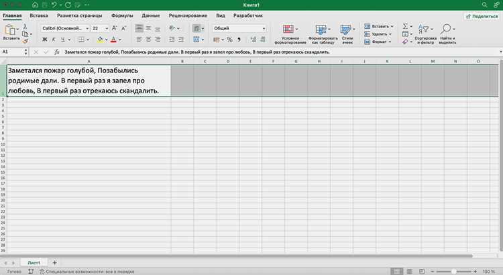Click the AutoSum sigma icon
503x275 pixels.
click(x=406, y=26)
